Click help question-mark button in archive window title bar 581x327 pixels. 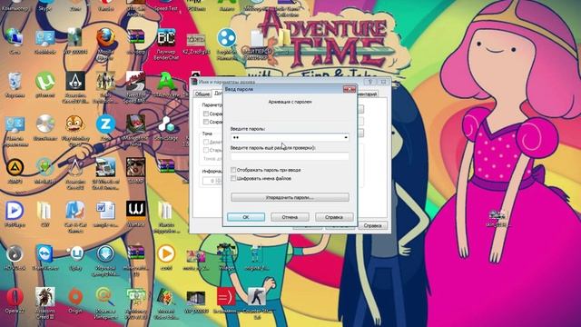(x=369, y=82)
